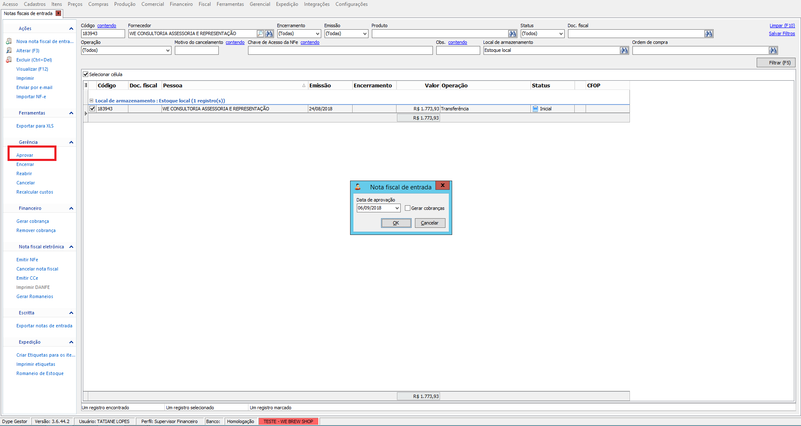Viewport: 801px width, 426px height.
Task: Open the Data de aprovação date dropdown
Action: tap(397, 208)
